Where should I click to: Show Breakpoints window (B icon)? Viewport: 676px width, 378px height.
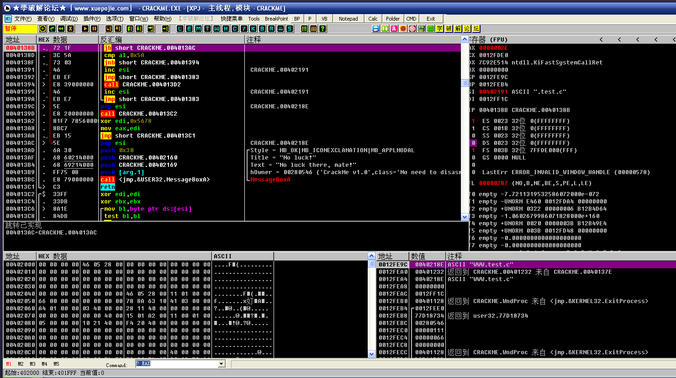pos(262,29)
